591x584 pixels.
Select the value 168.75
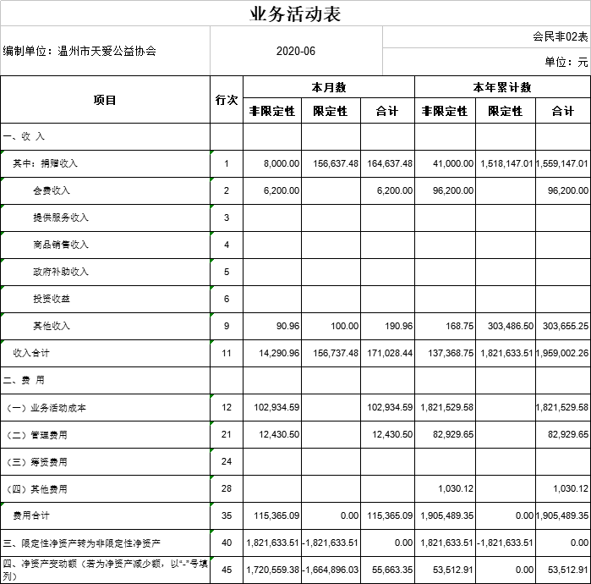point(459,326)
